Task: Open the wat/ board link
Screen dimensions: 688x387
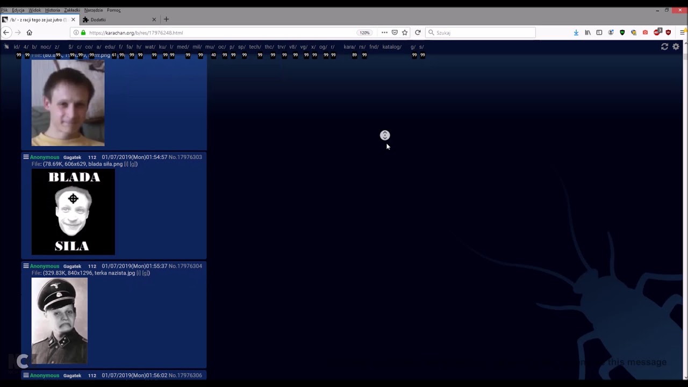Action: point(150,47)
